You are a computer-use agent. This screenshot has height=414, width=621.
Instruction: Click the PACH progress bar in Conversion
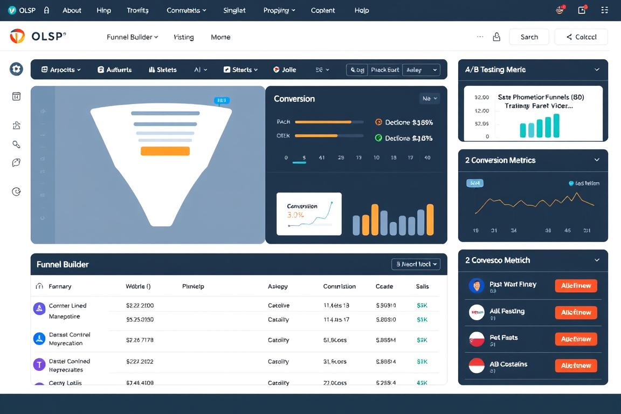click(x=329, y=122)
